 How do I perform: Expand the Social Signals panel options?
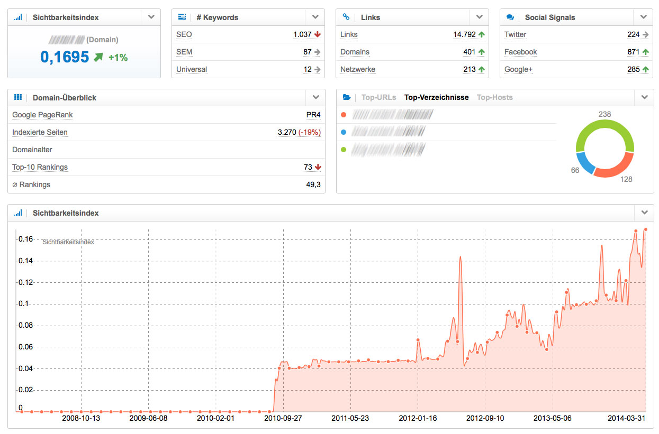644,17
